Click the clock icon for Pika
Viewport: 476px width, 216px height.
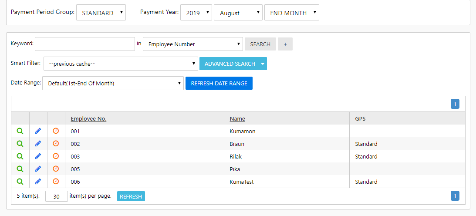[56, 169]
